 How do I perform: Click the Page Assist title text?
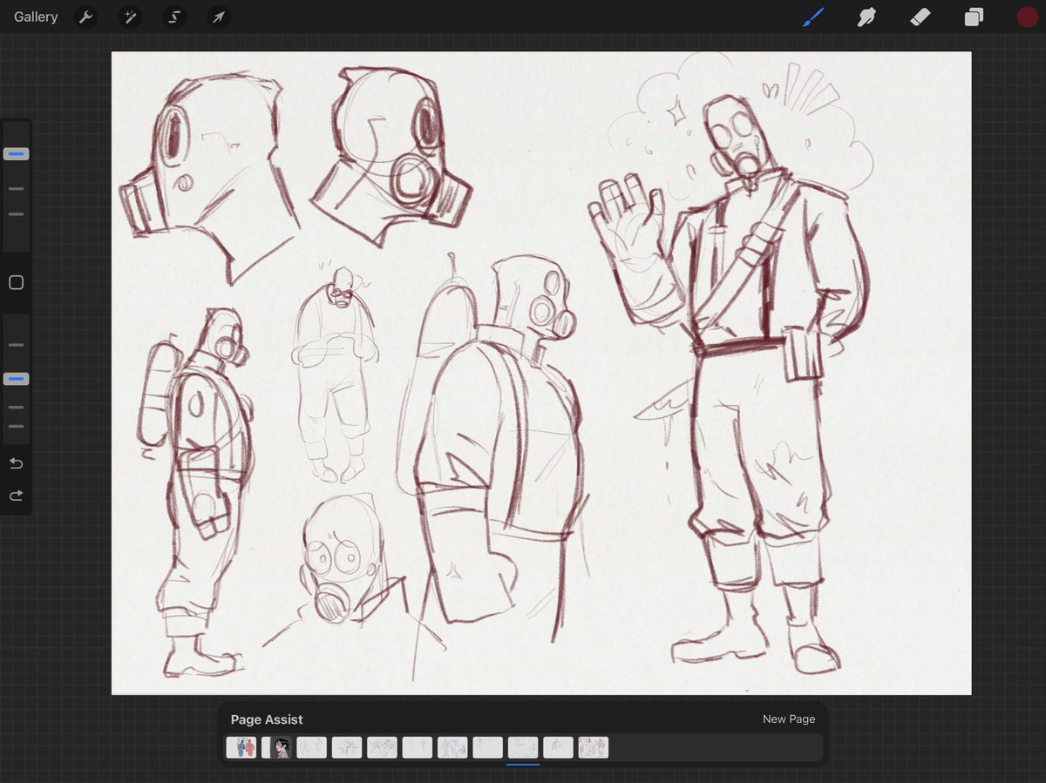click(x=267, y=719)
